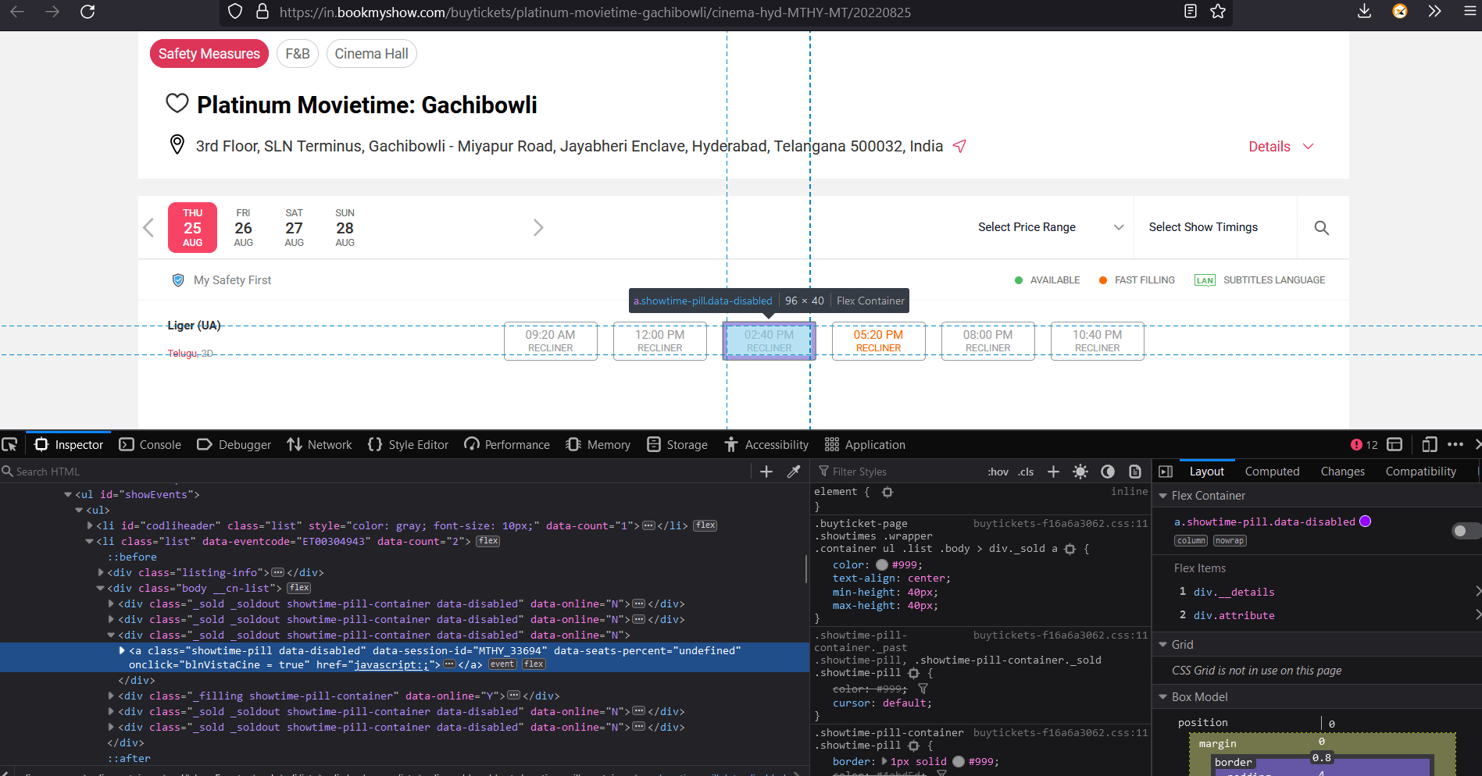Open the DevTools more options menu

pos(1455,444)
